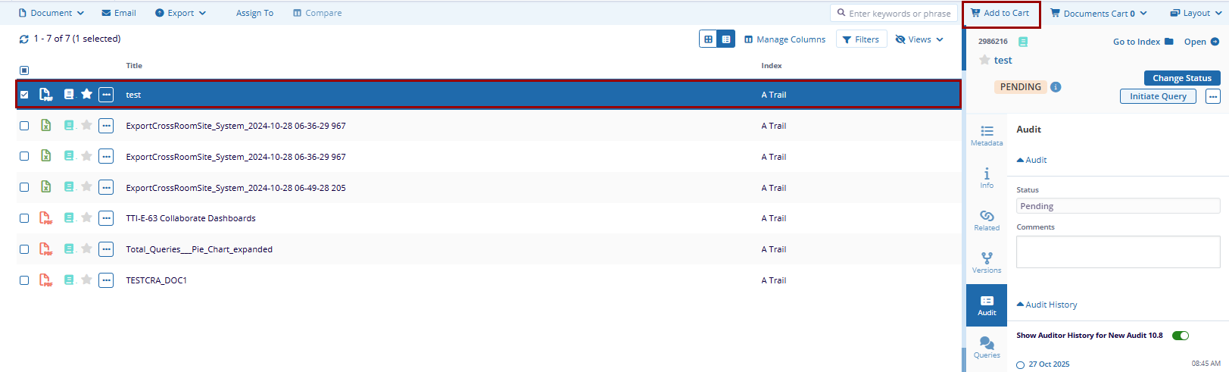1229x372 pixels.
Task: Open the Versions side panel
Action: point(987,262)
